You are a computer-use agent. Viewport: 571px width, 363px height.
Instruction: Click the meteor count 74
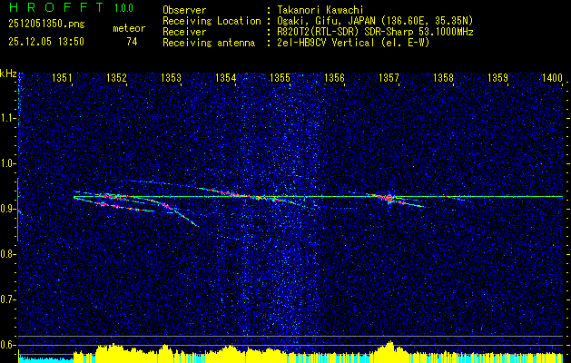(132, 42)
